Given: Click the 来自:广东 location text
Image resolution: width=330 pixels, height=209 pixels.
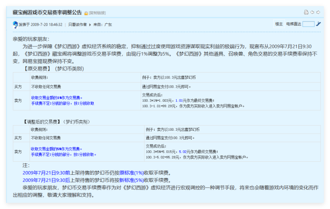Looking at the screenshot, I should pos(103,25).
